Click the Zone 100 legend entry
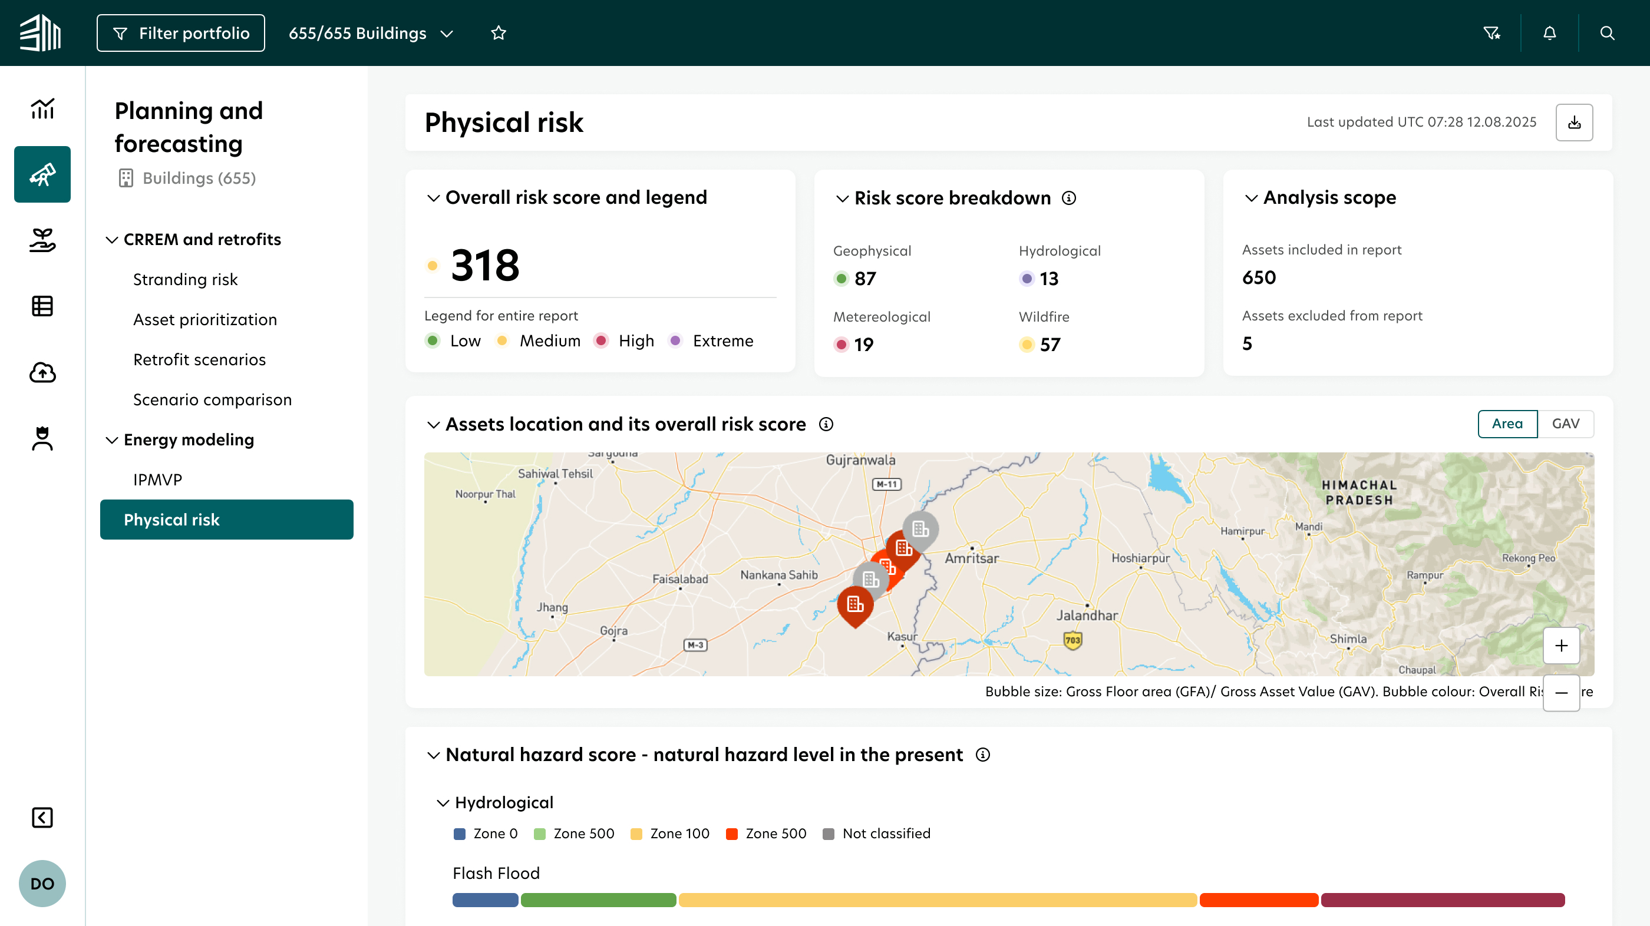This screenshot has width=1650, height=926. 670,834
